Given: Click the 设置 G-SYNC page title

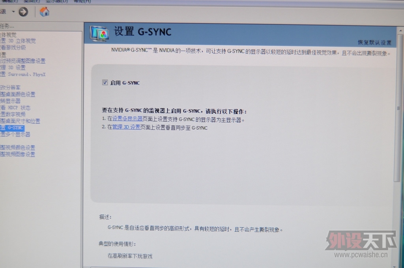Looking at the screenshot, I should [142, 32].
